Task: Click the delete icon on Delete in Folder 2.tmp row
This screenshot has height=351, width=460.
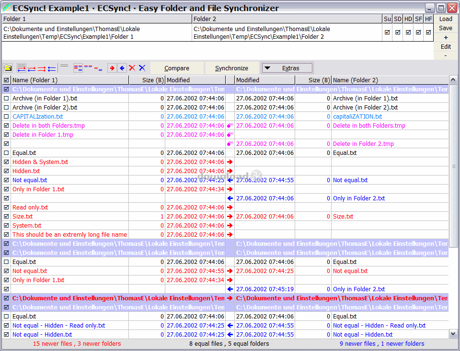Action: point(230,144)
